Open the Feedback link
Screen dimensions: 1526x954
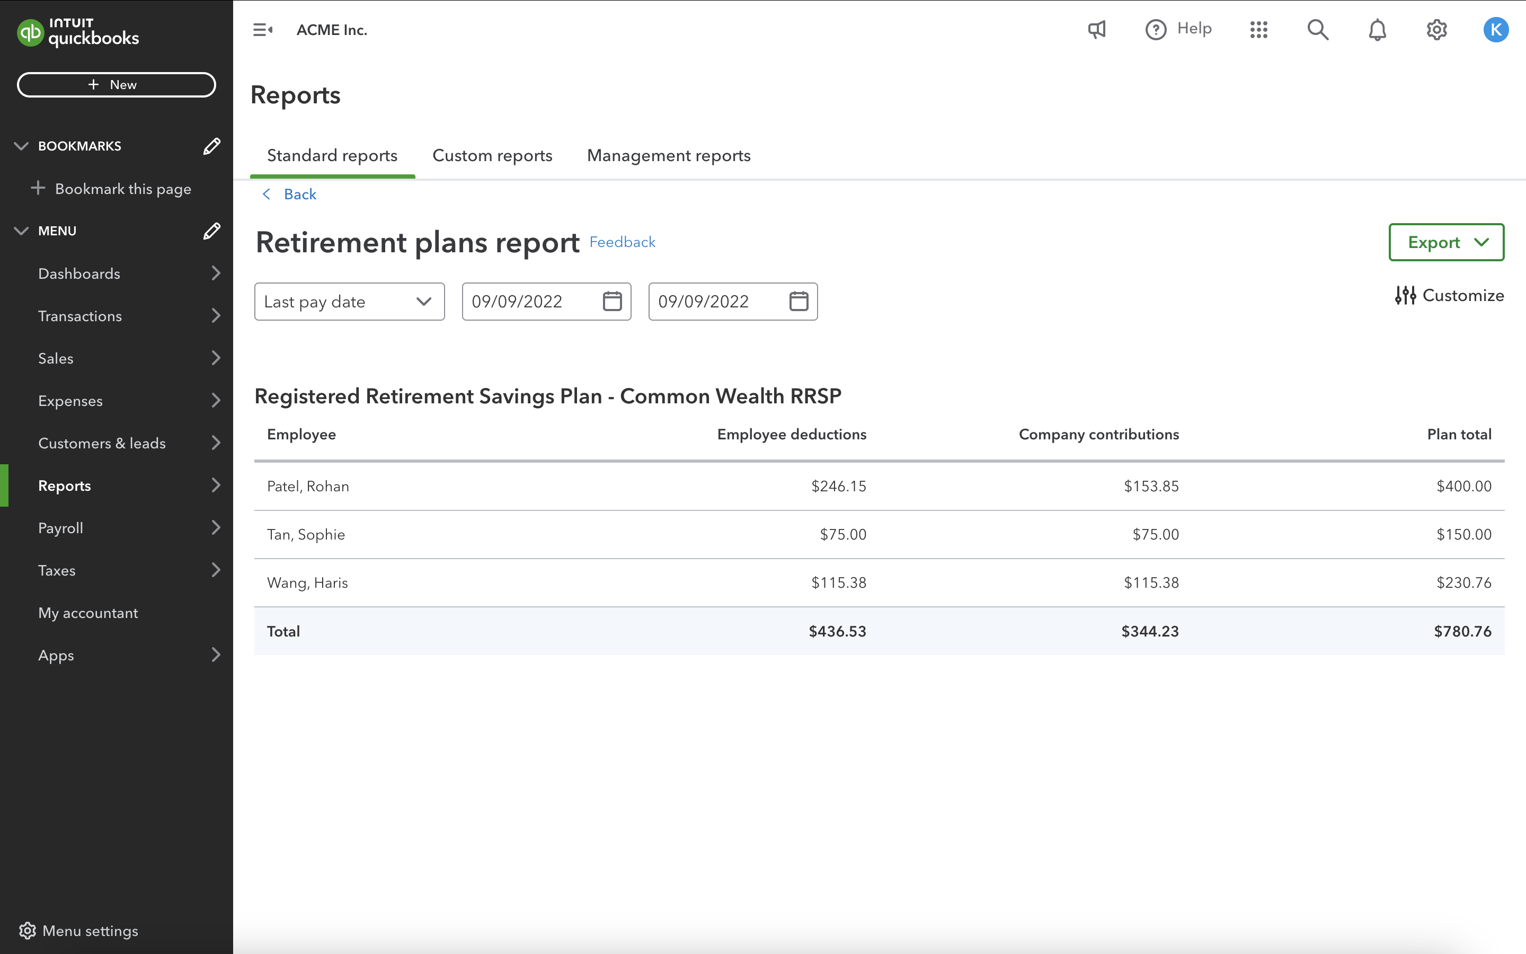click(622, 242)
